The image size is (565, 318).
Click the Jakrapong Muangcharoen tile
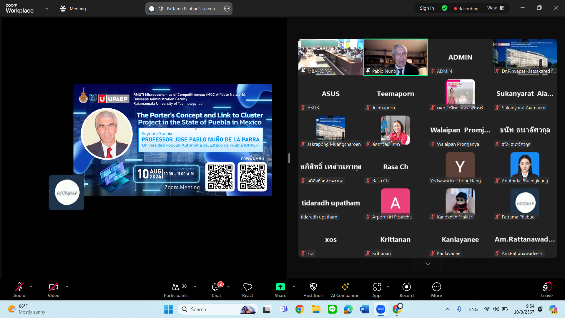[331, 130]
